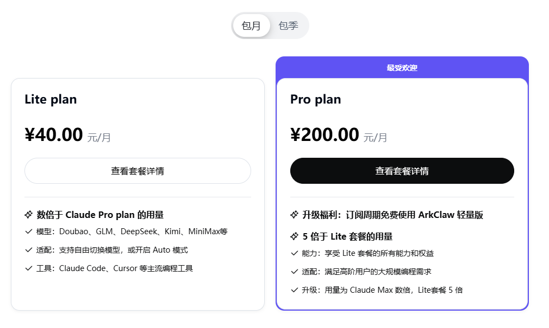Click sparkle icon beside 升级福利 ArkClaw line
The width and height of the screenshot is (549, 328).
click(x=294, y=215)
